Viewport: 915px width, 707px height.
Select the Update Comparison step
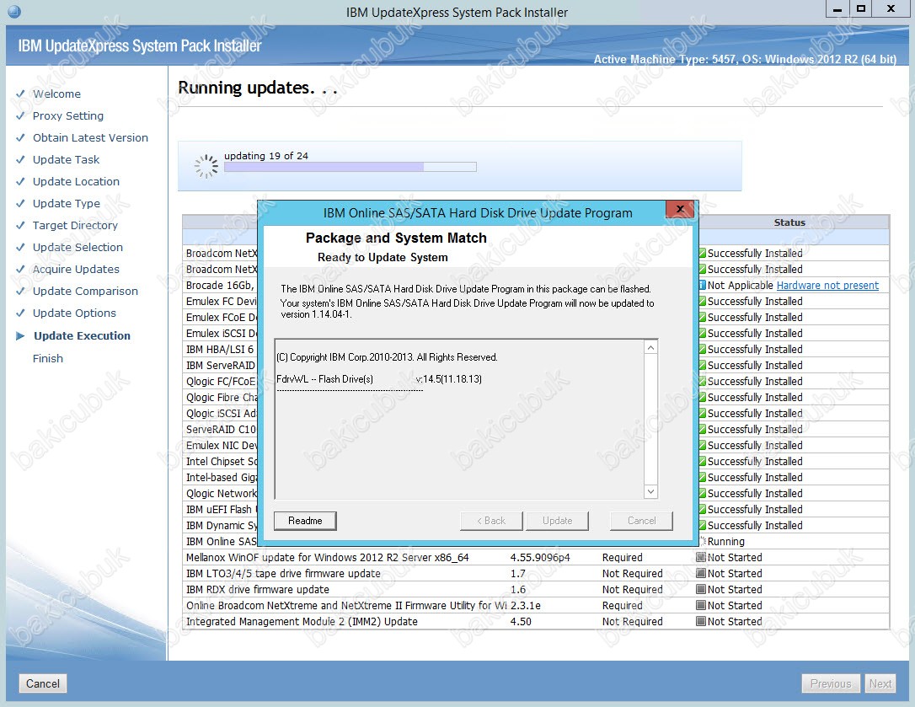coord(85,291)
